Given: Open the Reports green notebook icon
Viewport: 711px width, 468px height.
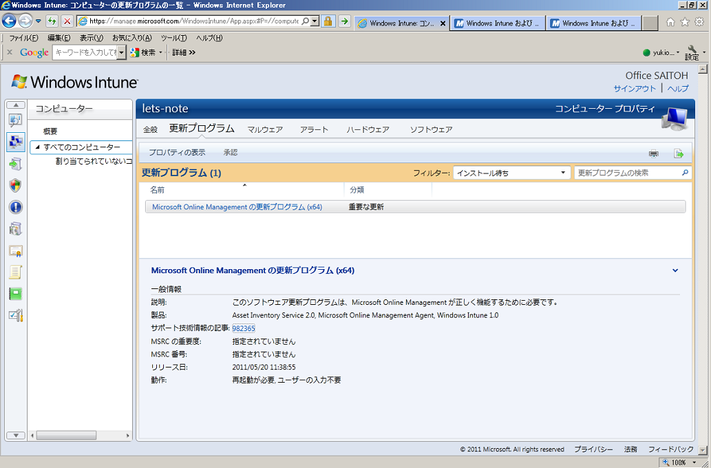Looking at the screenshot, I should click(x=15, y=294).
